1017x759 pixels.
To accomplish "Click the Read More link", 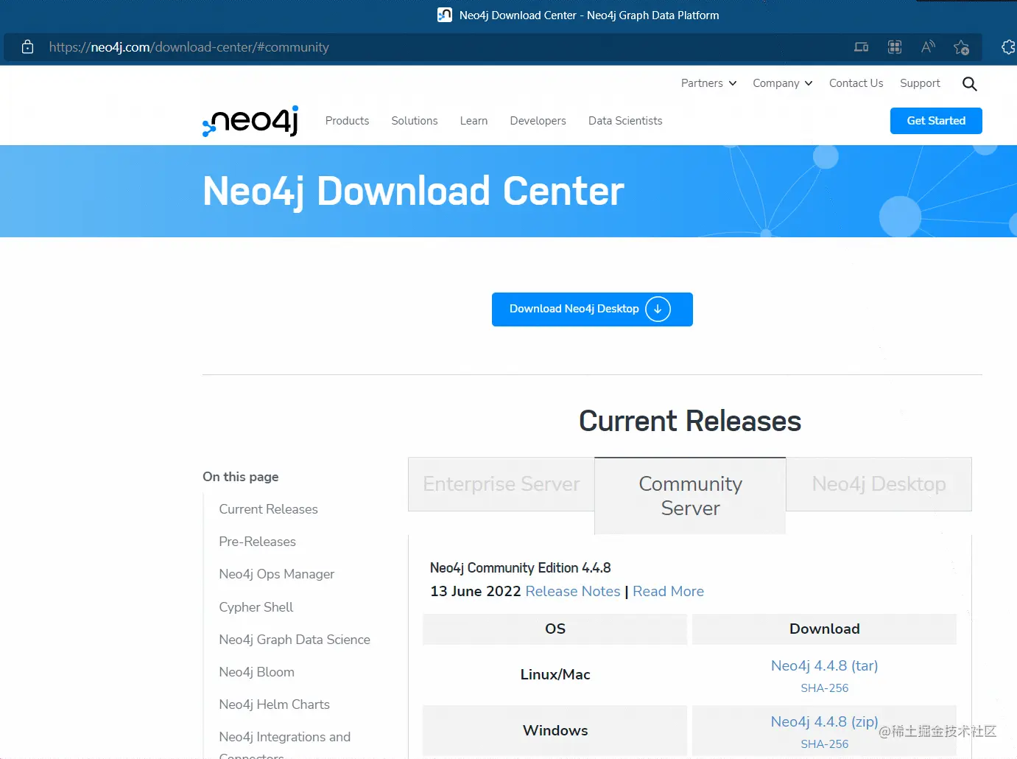I will pos(668,592).
